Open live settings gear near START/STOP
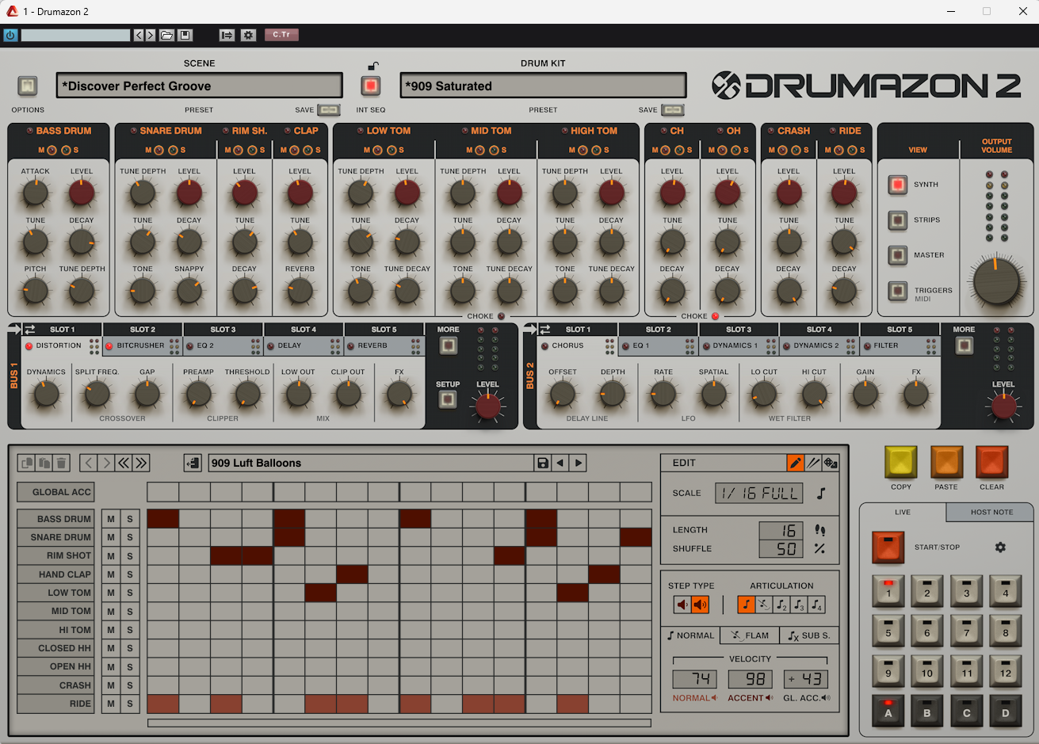The image size is (1039, 744). [x=1000, y=547]
